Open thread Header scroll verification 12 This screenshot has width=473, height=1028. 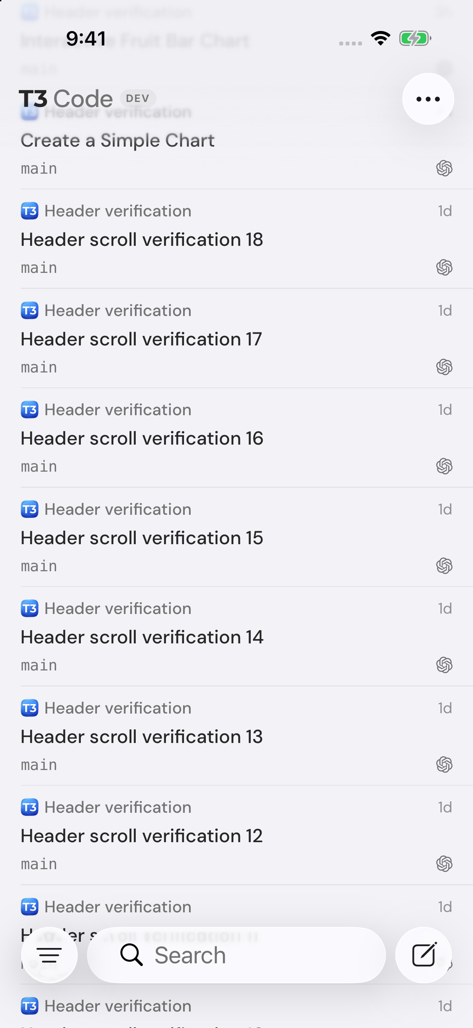236,835
